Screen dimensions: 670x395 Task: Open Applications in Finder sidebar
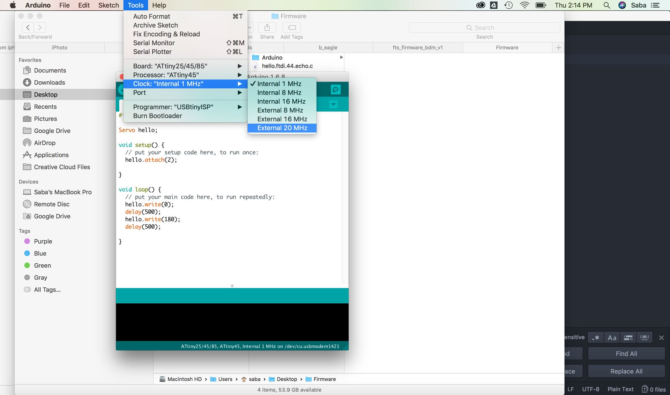(51, 155)
